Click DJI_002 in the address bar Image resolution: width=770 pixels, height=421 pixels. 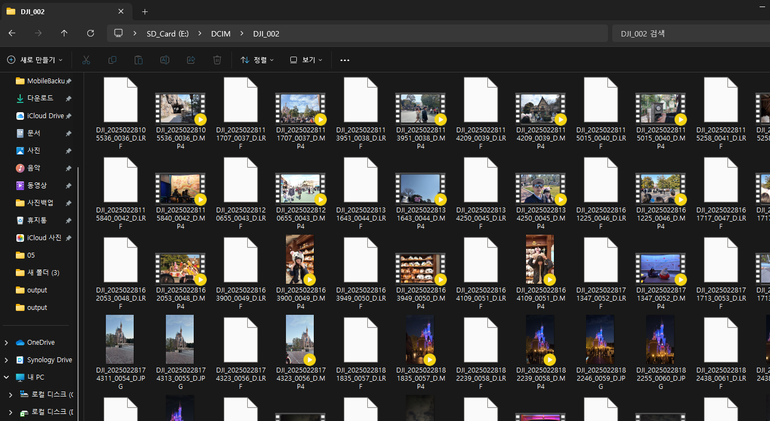coord(266,33)
